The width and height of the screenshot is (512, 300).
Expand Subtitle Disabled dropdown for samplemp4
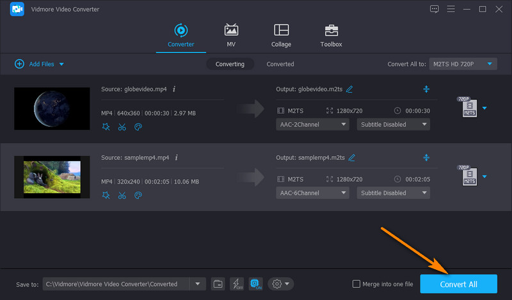(x=393, y=193)
